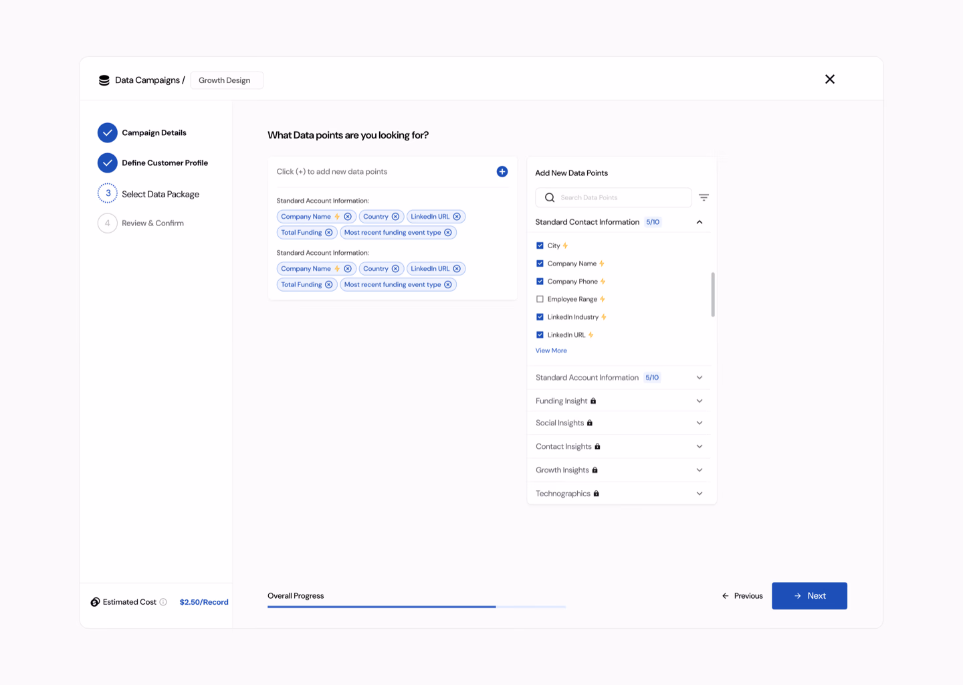Viewport: 963px width, 685px height.
Task: Click the Next button
Action: [809, 596]
